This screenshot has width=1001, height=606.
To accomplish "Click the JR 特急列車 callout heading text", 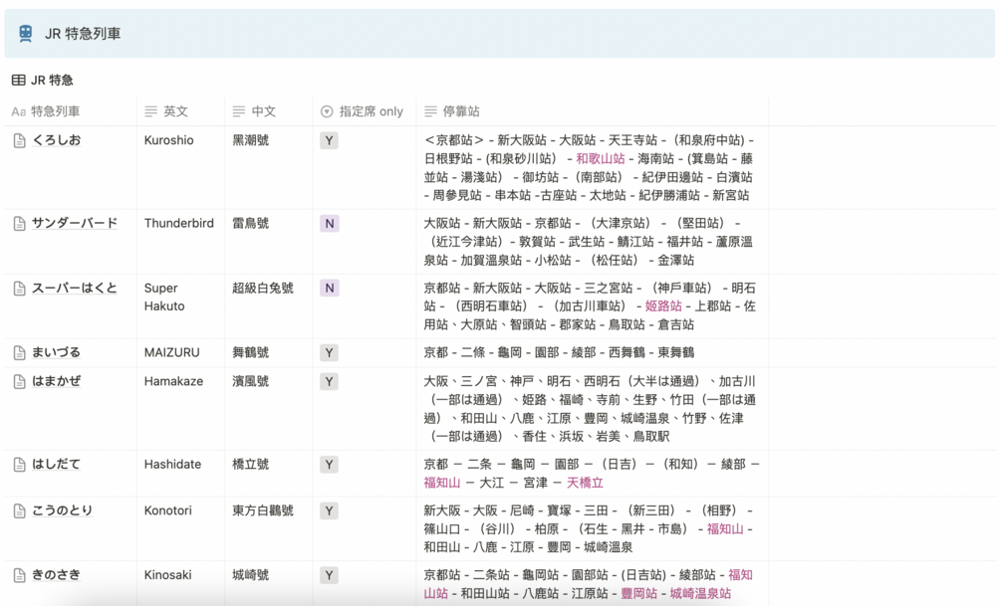I will pos(83,34).
